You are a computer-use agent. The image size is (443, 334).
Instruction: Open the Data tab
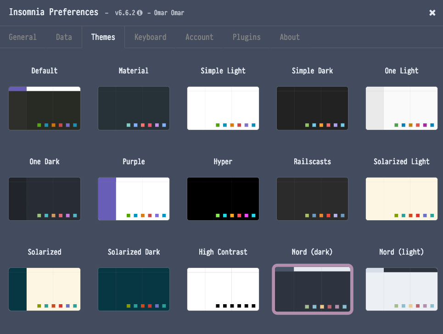[64, 37]
